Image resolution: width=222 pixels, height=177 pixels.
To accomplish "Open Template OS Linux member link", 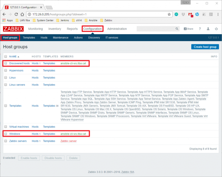I will (72, 109).
